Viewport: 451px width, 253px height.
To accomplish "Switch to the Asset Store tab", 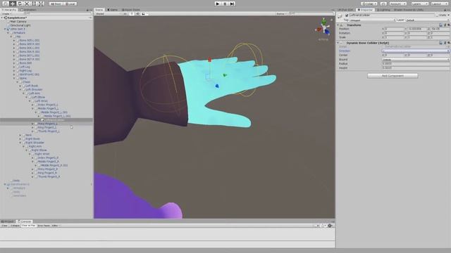I will 130,10.
